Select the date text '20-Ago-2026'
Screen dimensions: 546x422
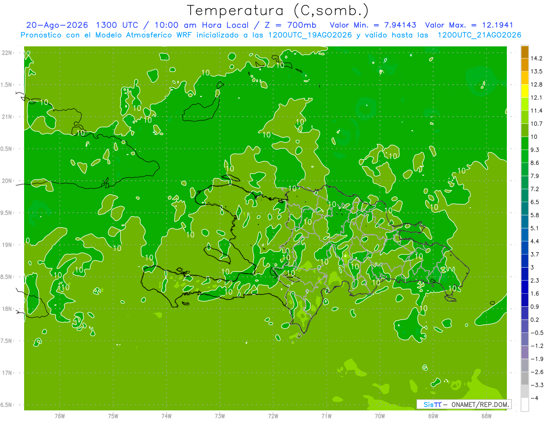pos(57,25)
